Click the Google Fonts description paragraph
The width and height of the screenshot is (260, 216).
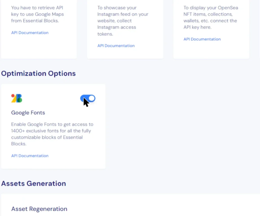(x=52, y=134)
